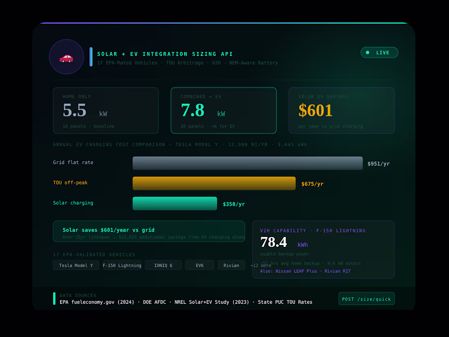Click the 17 EPA-Validated Vehicles heading

pos(94,254)
